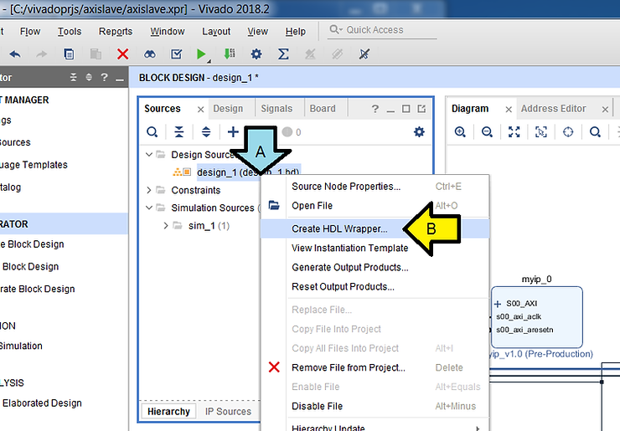
Task: Click the plus Add Sources icon
Action: click(x=233, y=132)
